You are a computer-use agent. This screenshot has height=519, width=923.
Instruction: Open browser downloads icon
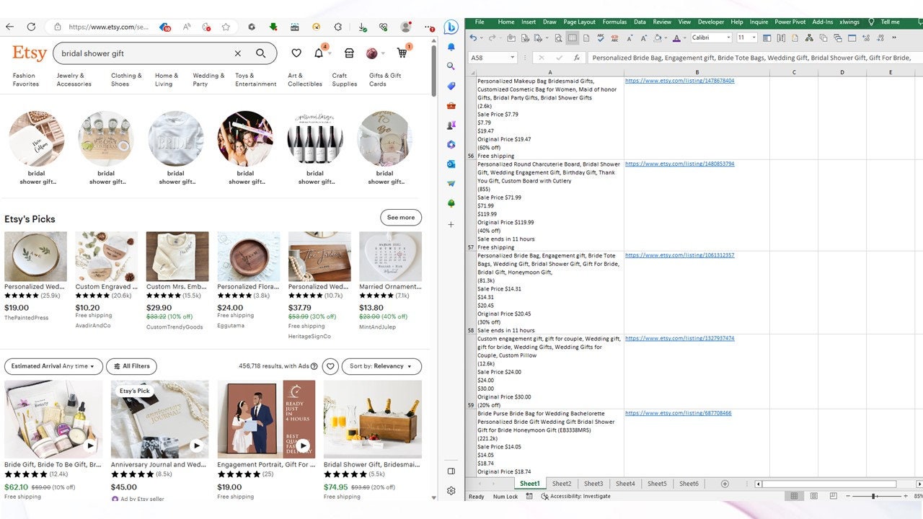click(361, 27)
